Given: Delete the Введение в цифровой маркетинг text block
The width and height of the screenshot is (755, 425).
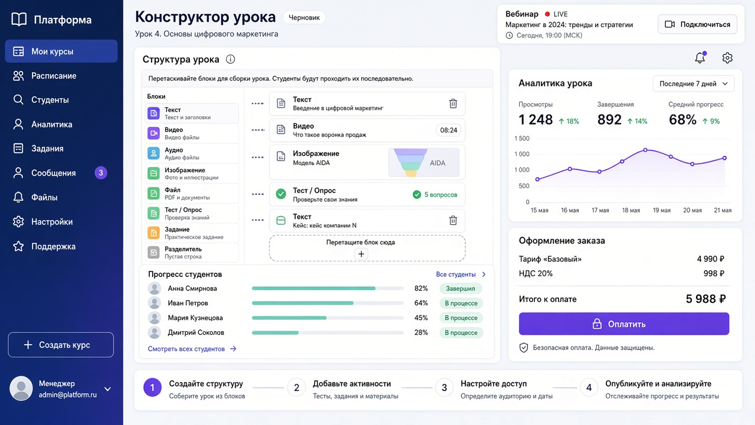Looking at the screenshot, I should point(453,104).
